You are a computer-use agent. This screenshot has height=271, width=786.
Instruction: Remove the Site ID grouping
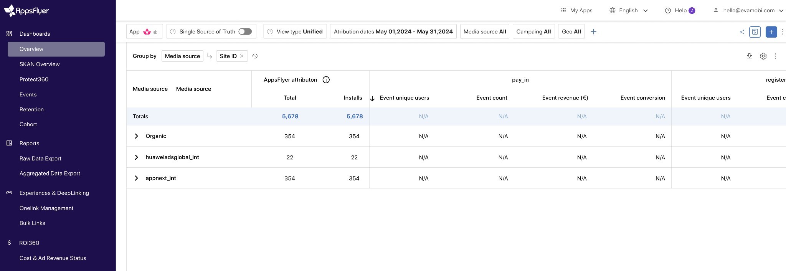pos(242,56)
